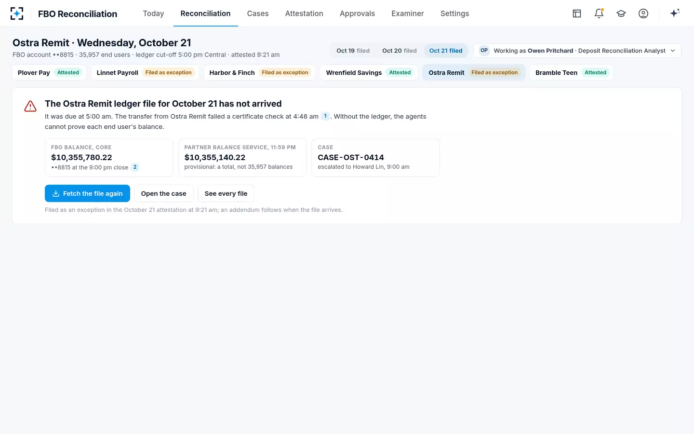
Task: Go to the Today tab
Action: [153, 14]
